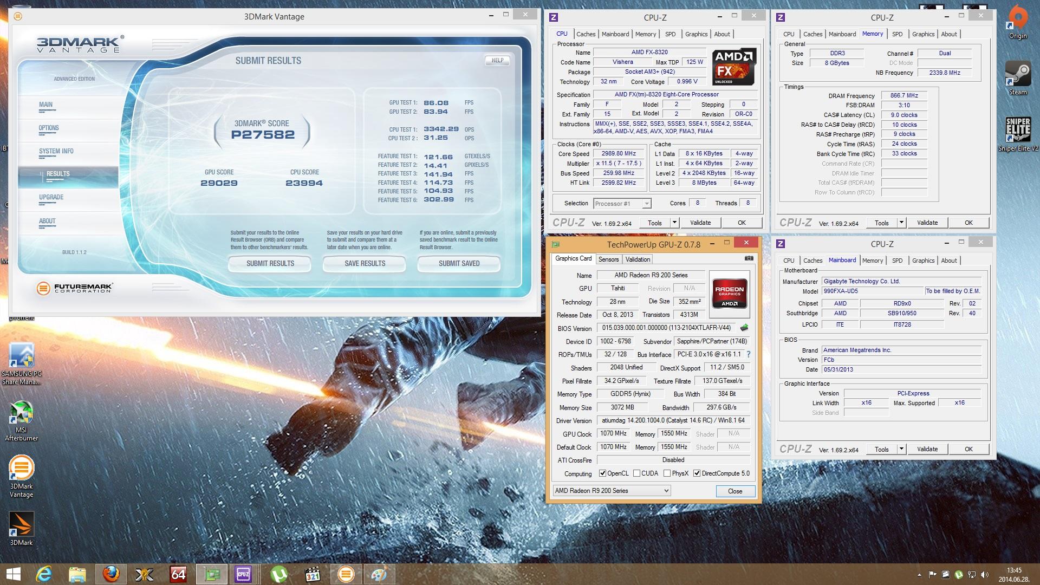
Task: Click the Firefox icon in the taskbar
Action: coord(111,574)
